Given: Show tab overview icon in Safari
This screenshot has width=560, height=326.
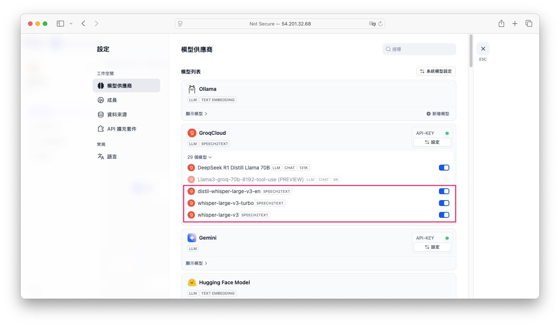Looking at the screenshot, I should click(529, 24).
